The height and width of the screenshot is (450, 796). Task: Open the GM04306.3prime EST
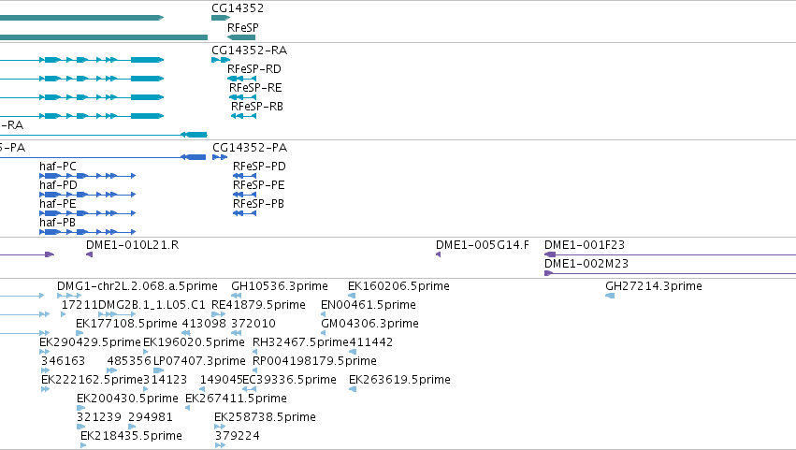pyautogui.click(x=324, y=333)
